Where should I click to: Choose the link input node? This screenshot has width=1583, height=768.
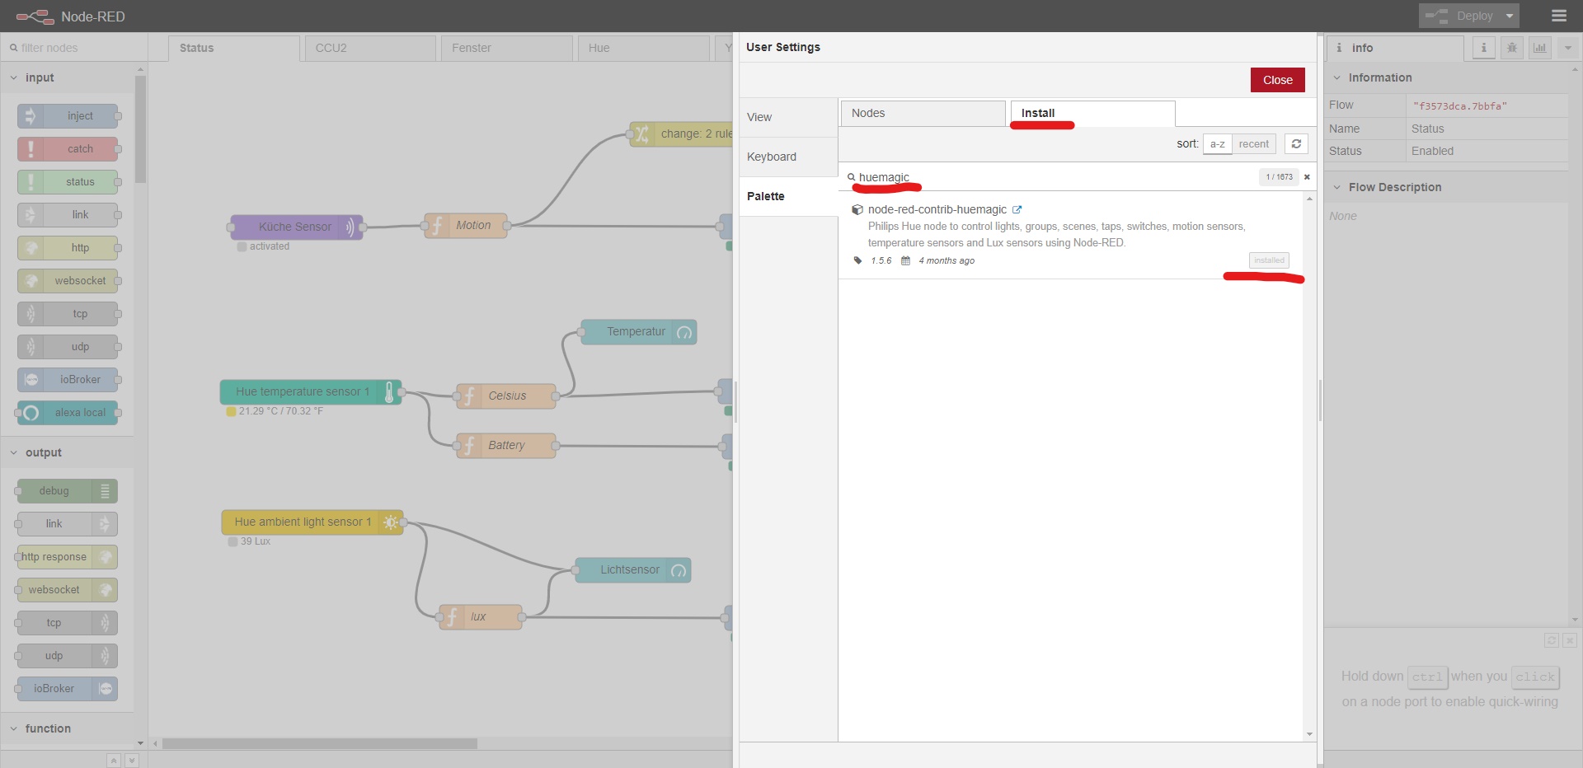pyautogui.click(x=68, y=215)
